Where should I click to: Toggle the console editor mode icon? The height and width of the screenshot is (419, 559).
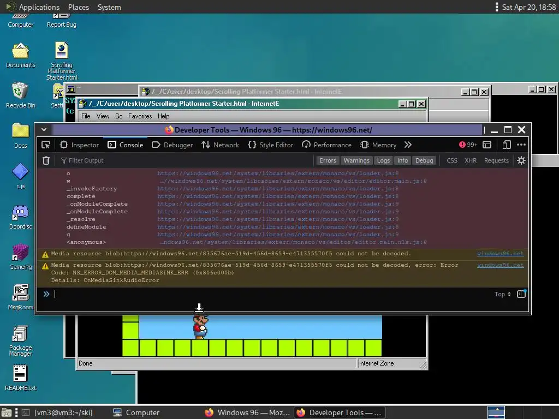pos(521,294)
